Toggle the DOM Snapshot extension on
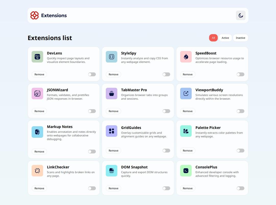The image size is (276, 205). (x=166, y=188)
